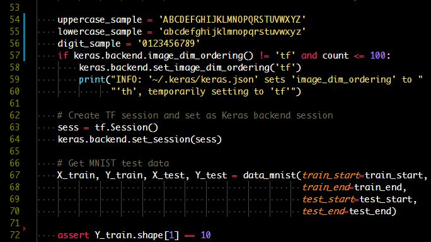
Task: Click the red gutter marker near line 72
Action: tap(25, 229)
